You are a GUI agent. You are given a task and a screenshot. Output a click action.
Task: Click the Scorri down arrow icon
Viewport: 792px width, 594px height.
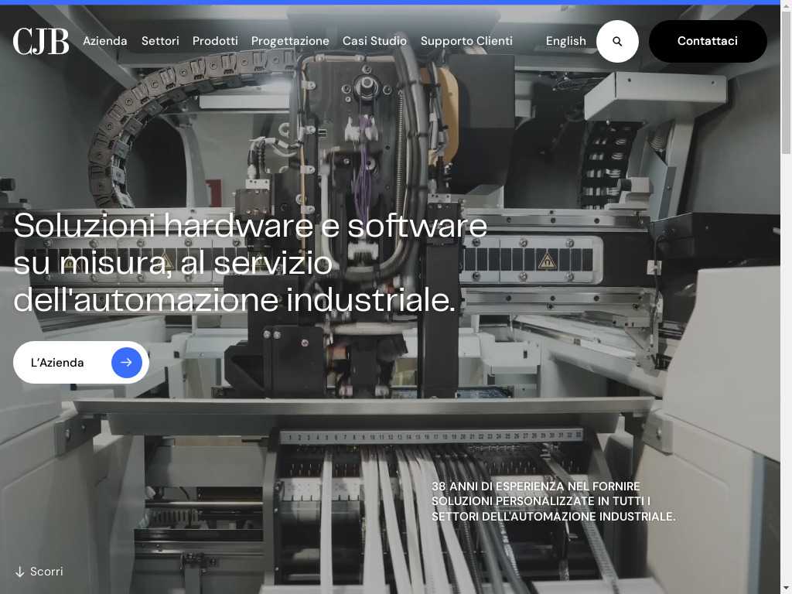(x=19, y=572)
